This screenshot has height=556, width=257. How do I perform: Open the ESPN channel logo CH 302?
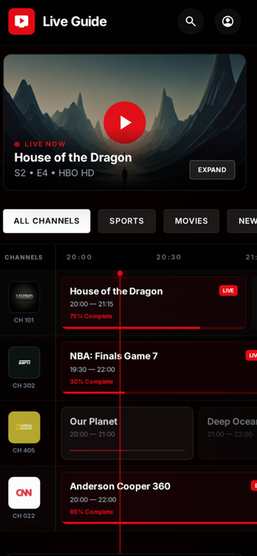tap(24, 362)
